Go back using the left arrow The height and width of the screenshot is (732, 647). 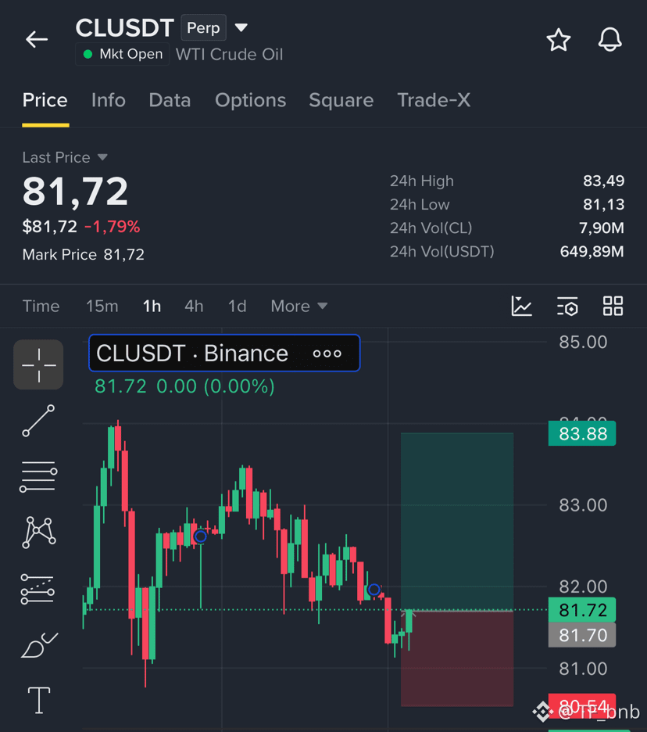tap(37, 39)
